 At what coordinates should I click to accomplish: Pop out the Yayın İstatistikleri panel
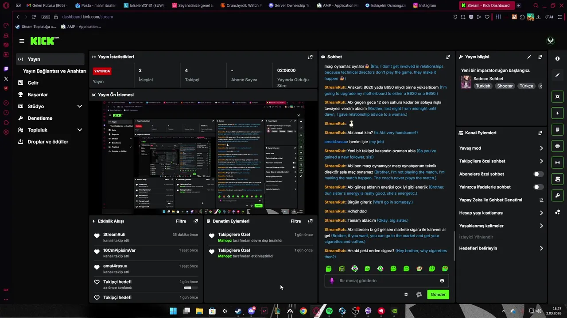click(x=310, y=57)
